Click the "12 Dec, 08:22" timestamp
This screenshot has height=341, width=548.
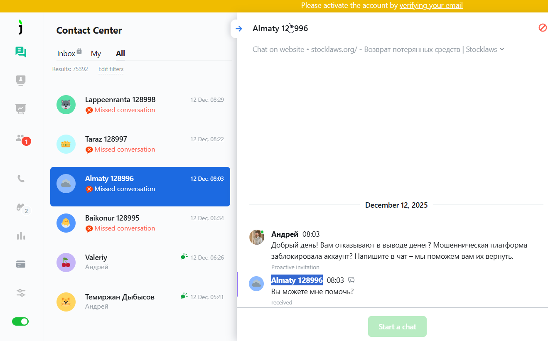[x=207, y=139]
